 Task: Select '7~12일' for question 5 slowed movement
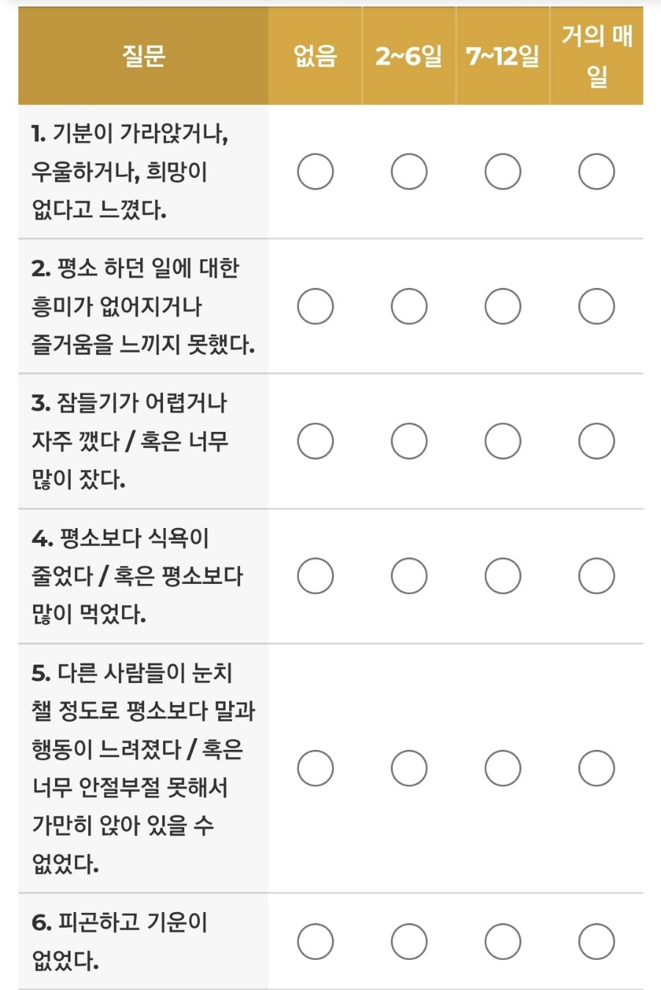pos(503,768)
